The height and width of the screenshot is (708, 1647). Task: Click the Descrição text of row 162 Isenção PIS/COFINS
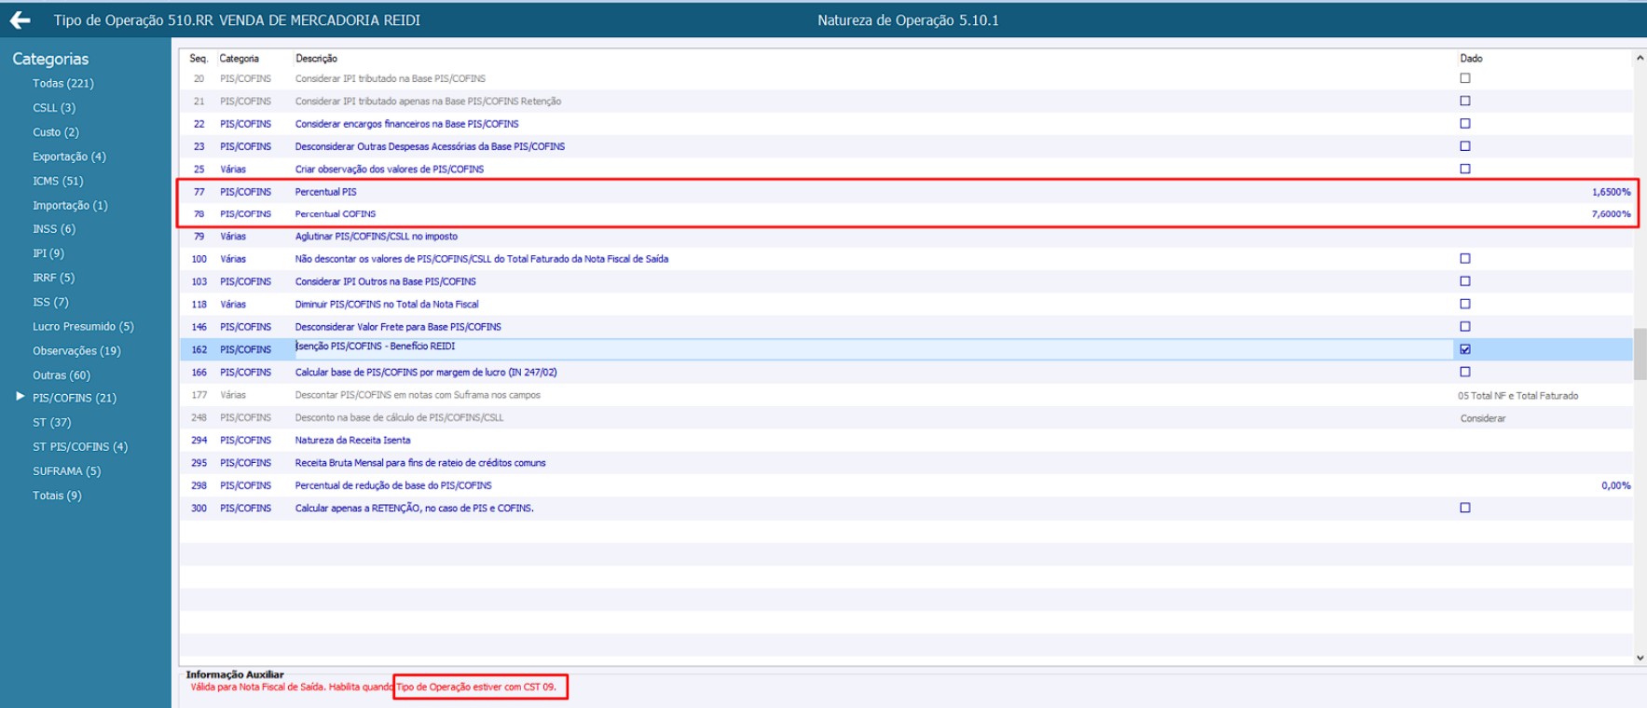[376, 347]
